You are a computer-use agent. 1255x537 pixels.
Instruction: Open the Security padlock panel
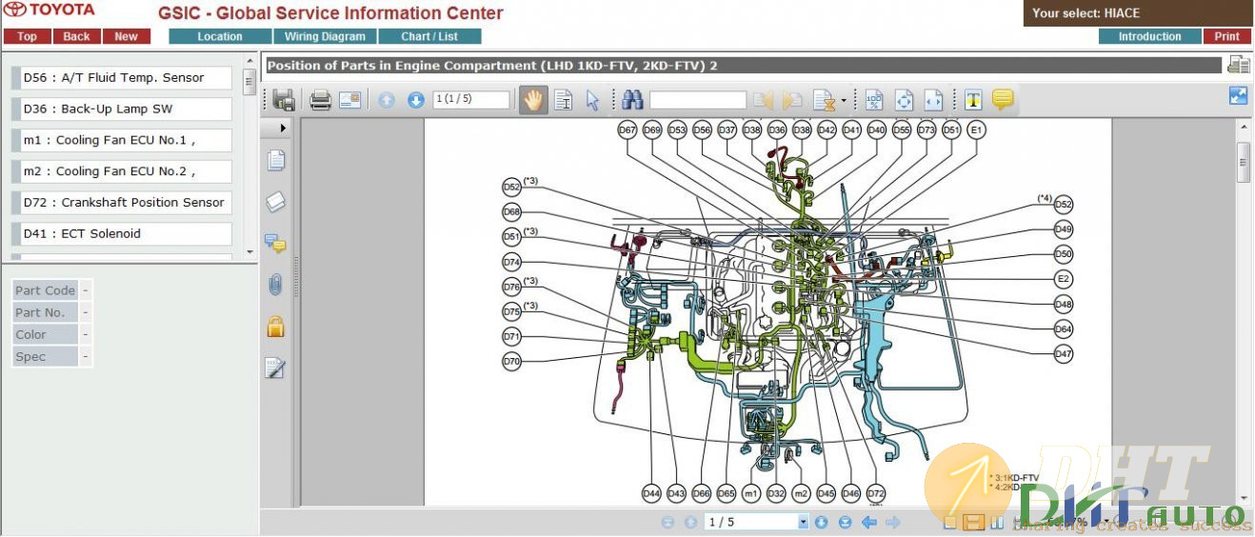pos(275,327)
